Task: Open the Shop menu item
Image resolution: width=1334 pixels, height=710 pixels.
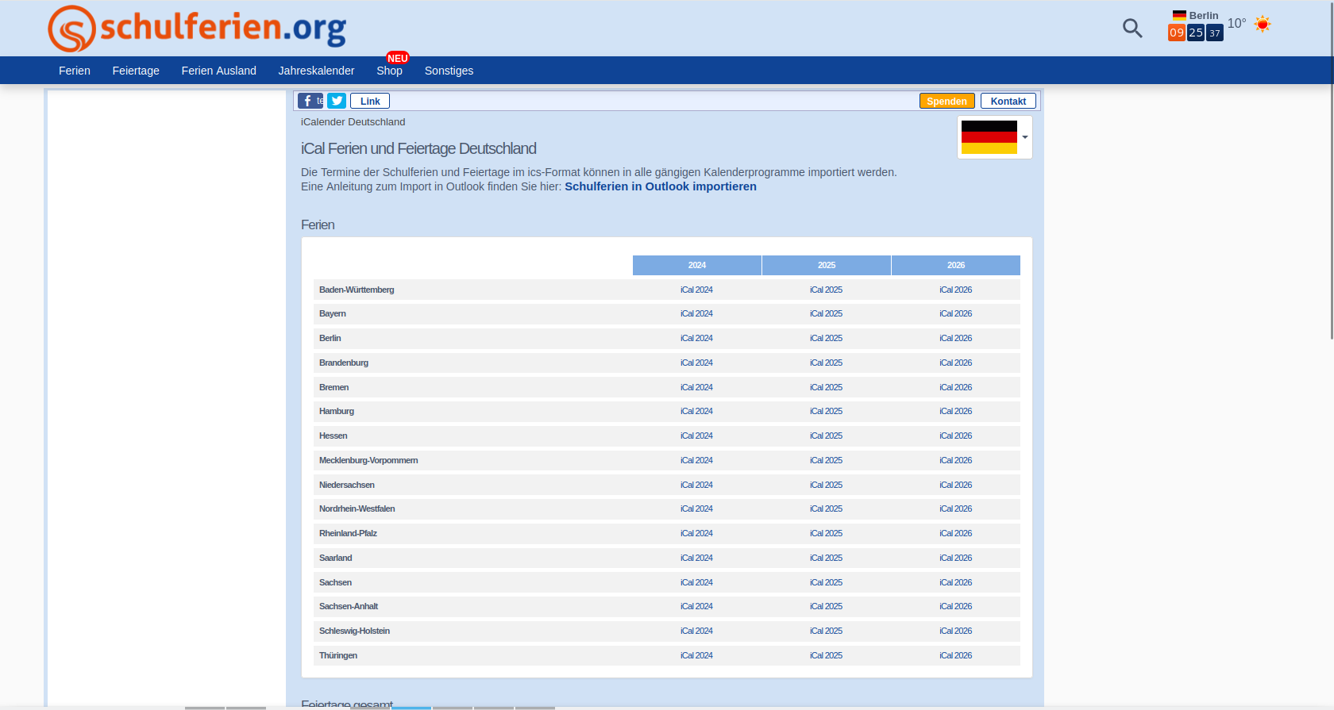Action: coord(389,71)
